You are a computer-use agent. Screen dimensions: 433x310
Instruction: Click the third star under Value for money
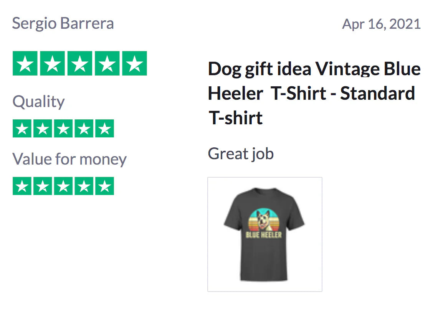pyautogui.click(x=63, y=186)
